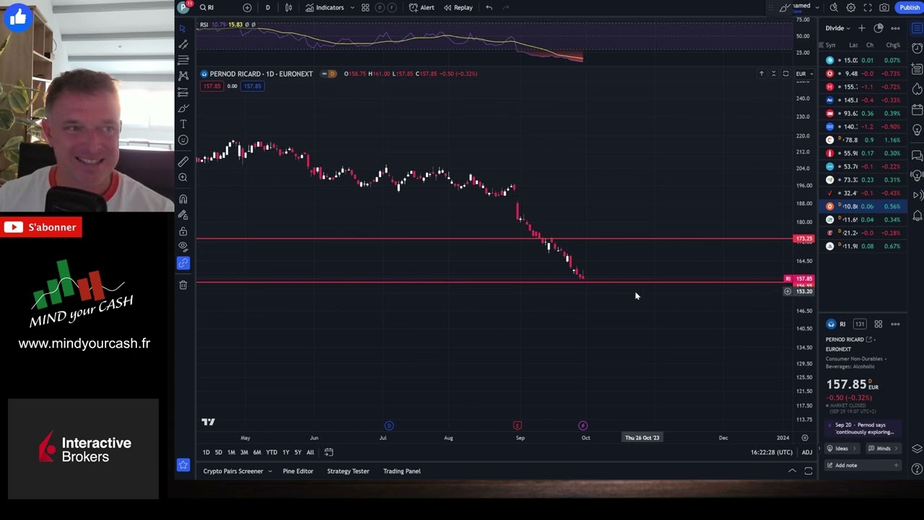Open the Indicators dialog
924x520 pixels.
pos(325,7)
